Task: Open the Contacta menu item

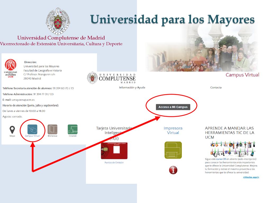Action: click(x=216, y=87)
